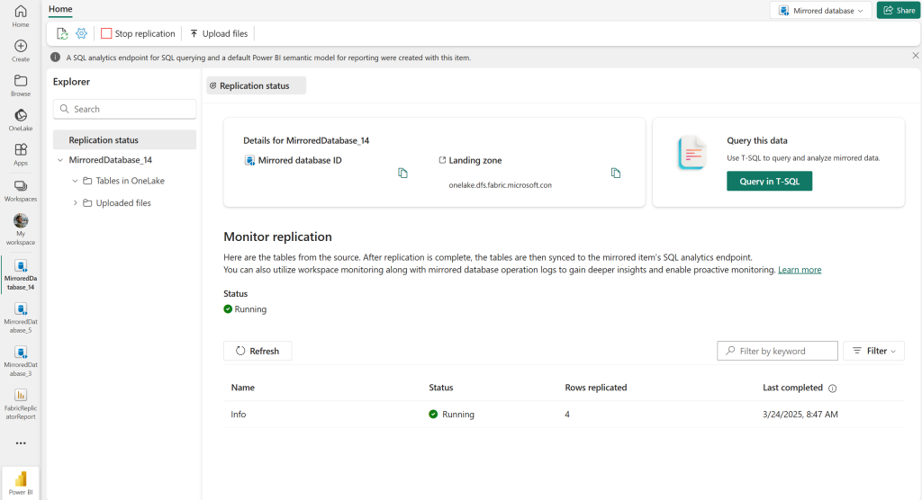
Task: Select Replication status in Explorer
Action: click(124, 139)
